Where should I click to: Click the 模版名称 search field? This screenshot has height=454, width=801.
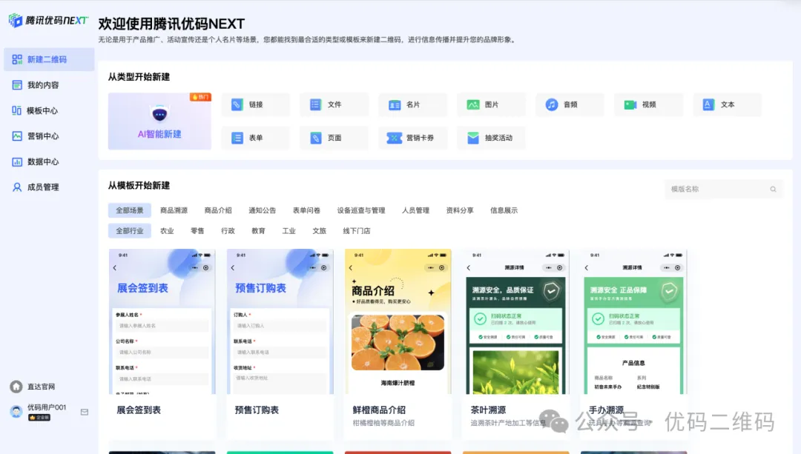click(723, 189)
